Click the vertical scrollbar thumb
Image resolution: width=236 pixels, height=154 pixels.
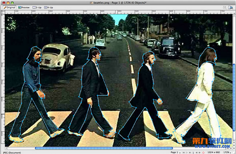coord(234,97)
